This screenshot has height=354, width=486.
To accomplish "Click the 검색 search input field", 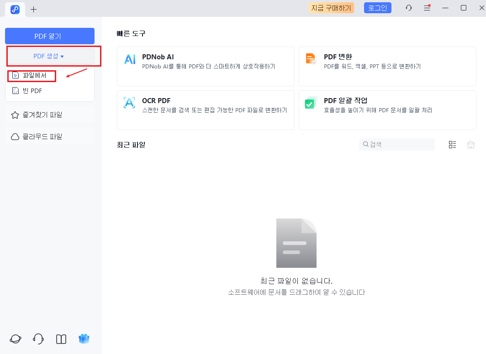I will [x=396, y=144].
